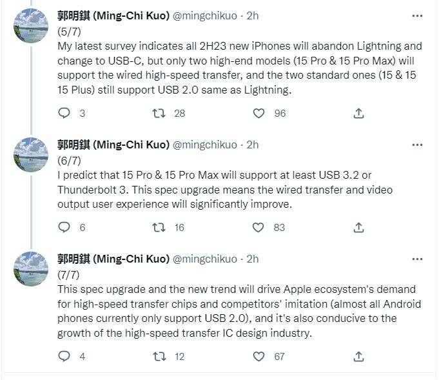Reply to the (7/7) tweet
439x380 pixels.
64,356
